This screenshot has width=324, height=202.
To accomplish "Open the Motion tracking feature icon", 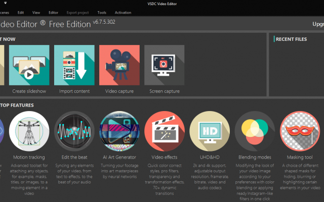I will pos(29,131).
